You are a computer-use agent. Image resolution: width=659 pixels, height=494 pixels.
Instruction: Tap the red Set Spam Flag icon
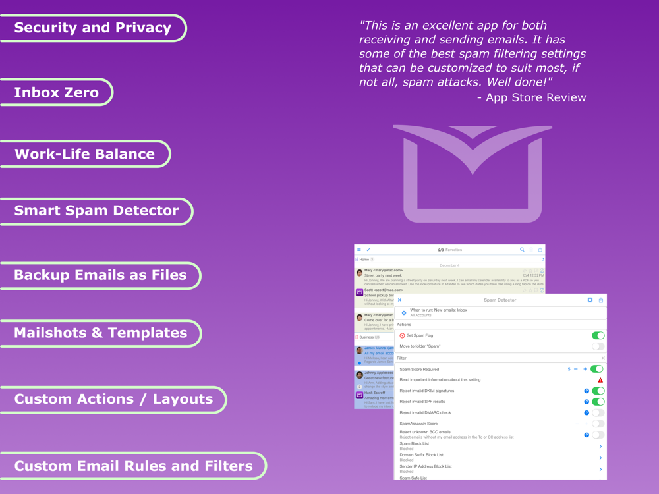pyautogui.click(x=402, y=336)
